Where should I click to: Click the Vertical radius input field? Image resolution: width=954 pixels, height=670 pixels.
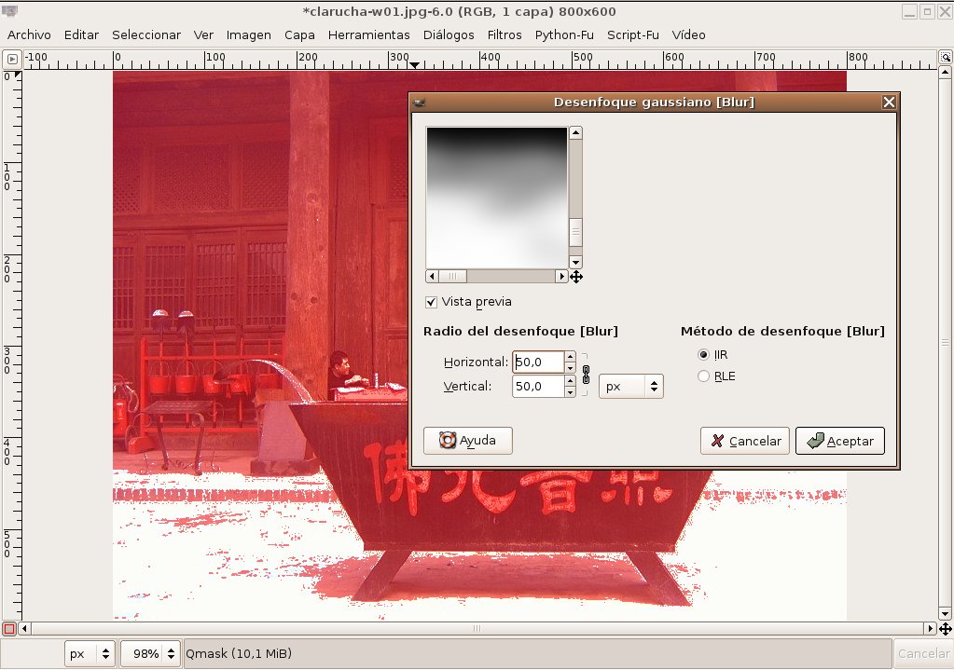(538, 387)
